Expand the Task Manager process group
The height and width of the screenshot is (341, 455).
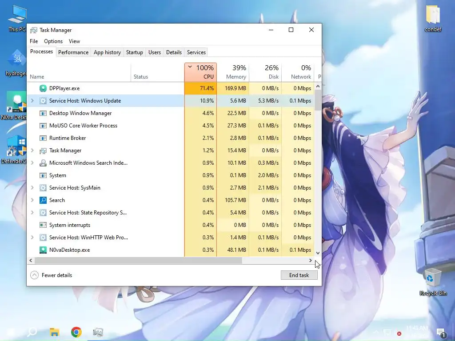(x=32, y=151)
